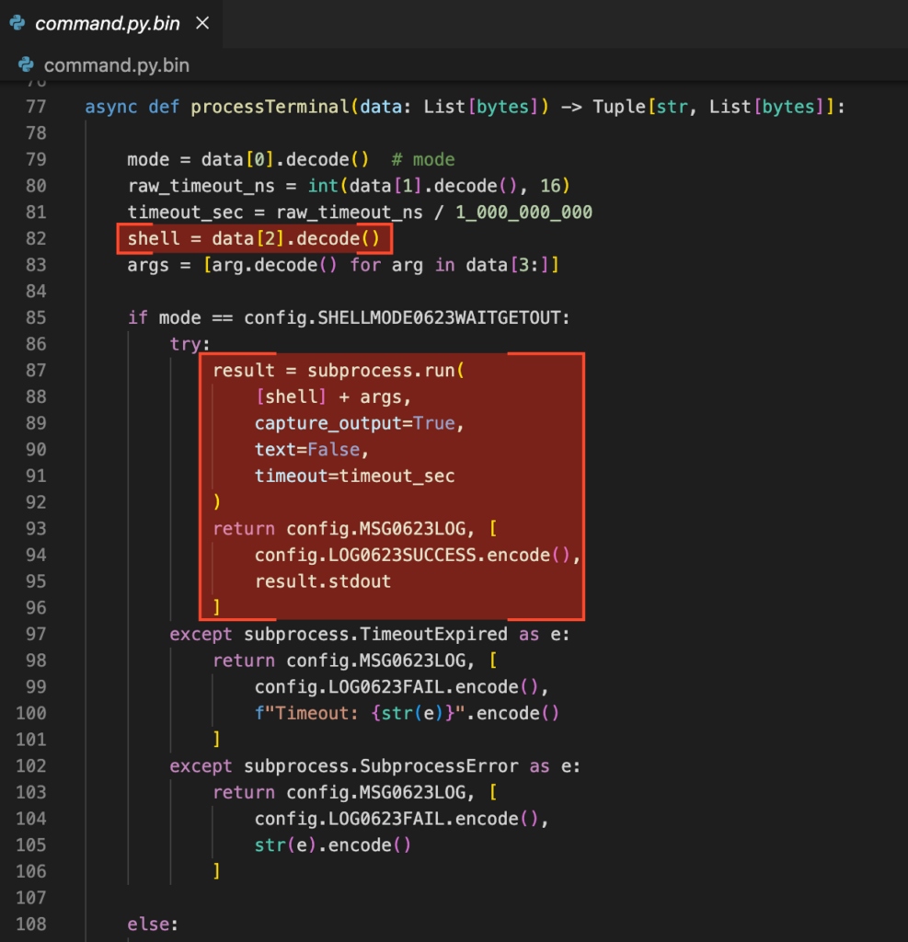Select line number 87 in the gutter
908x942 pixels.
click(35, 371)
